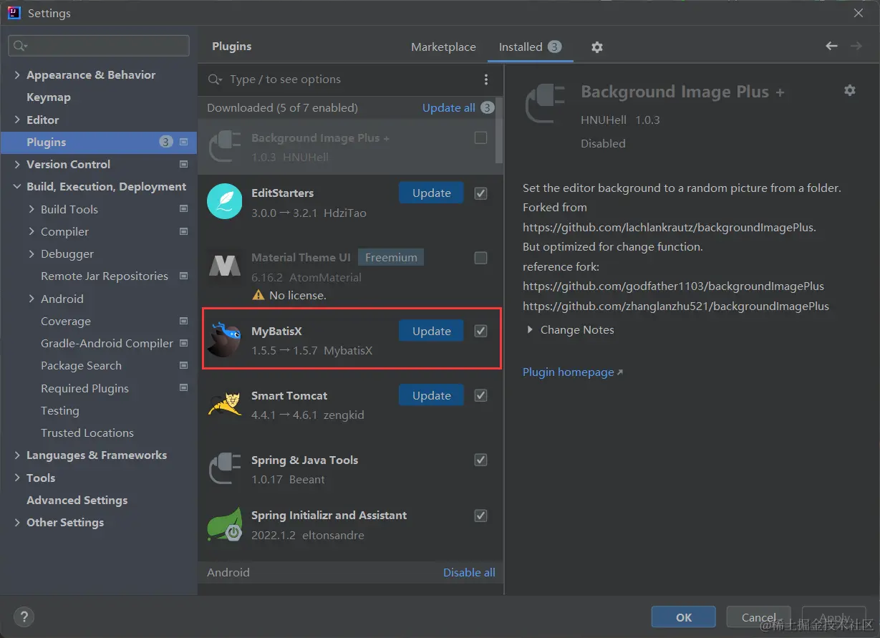Screen dimensions: 880x638
Task: Open gear options in plugin details pane
Action: point(850,90)
